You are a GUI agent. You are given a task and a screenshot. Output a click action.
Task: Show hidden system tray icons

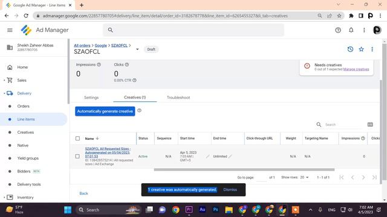pyautogui.click(x=310, y=210)
